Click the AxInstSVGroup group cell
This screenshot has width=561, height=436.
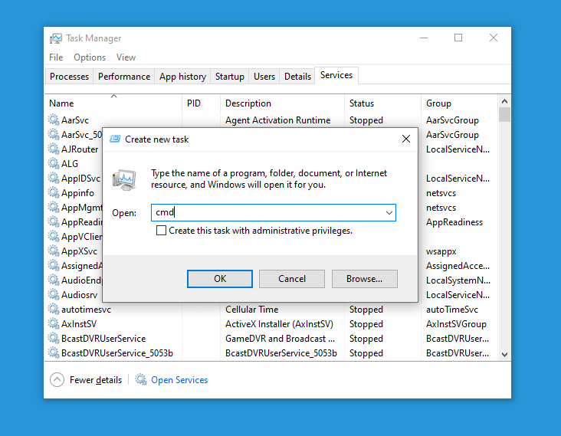point(456,323)
